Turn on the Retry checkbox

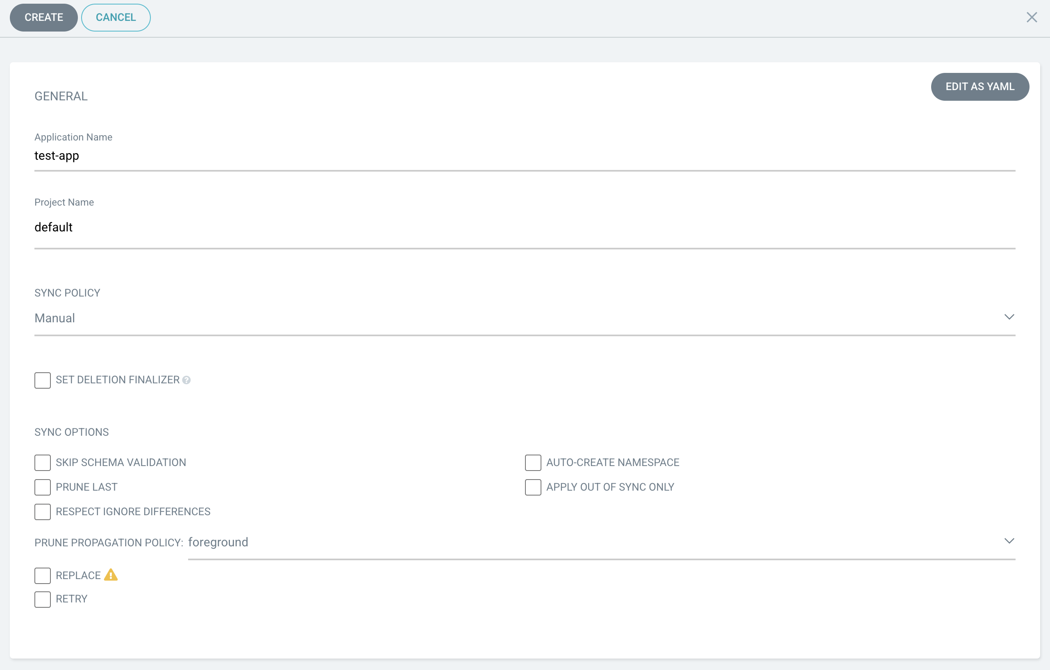point(42,600)
